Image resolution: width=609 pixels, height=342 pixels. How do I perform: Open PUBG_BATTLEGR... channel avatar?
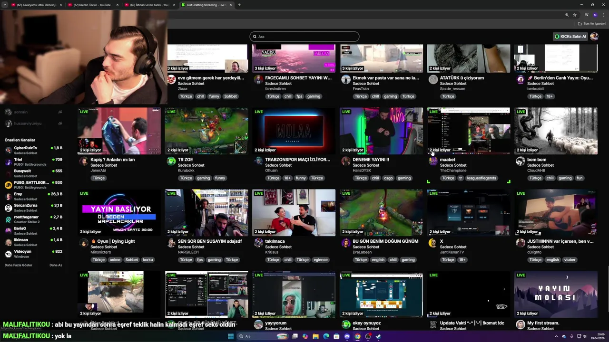(x=8, y=185)
